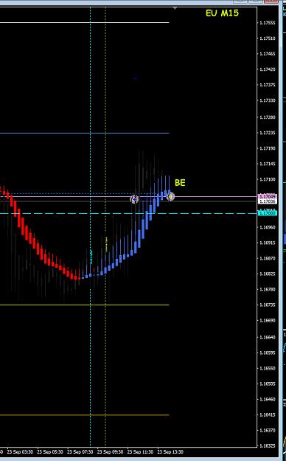The height and width of the screenshot is (461, 286).
Task: Click the 1.16780 price scale value
Action: tap(268, 289)
